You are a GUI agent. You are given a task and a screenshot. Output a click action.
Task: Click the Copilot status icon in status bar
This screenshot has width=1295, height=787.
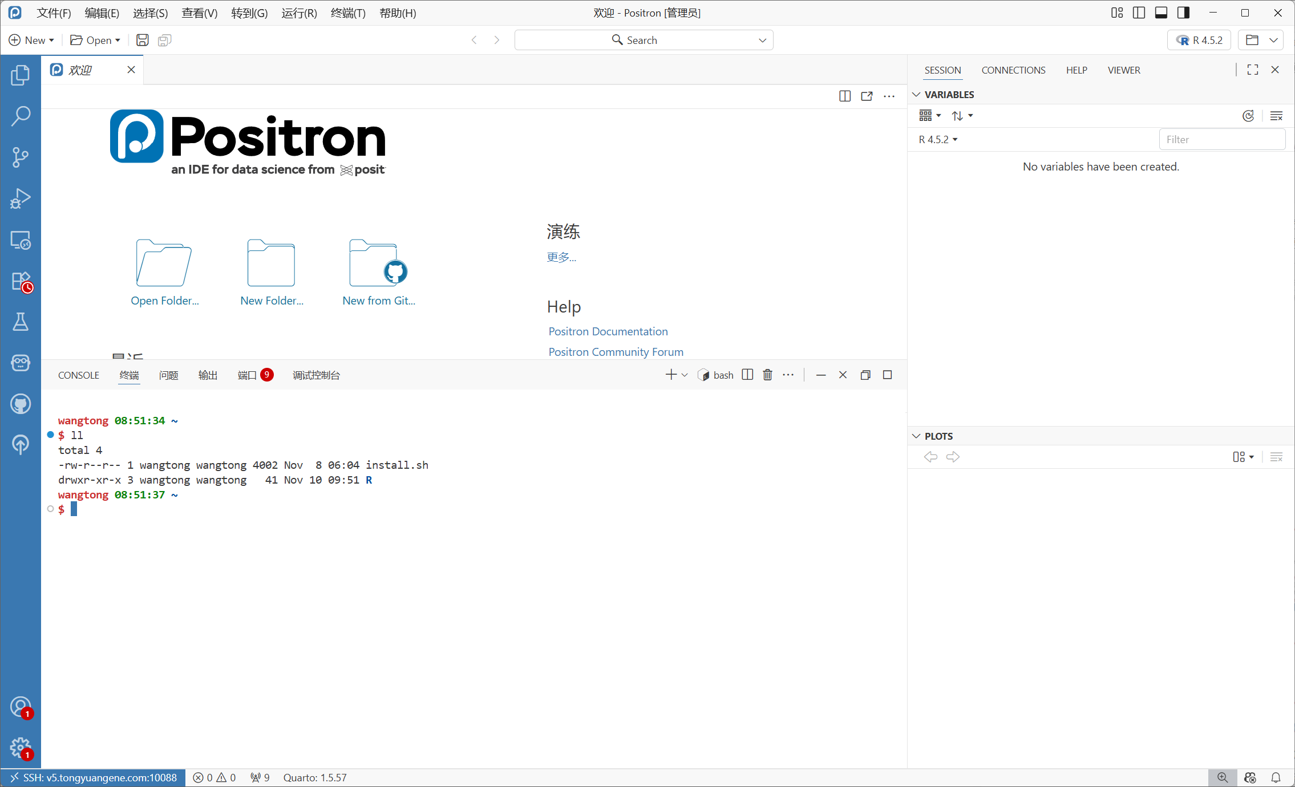(1250, 777)
